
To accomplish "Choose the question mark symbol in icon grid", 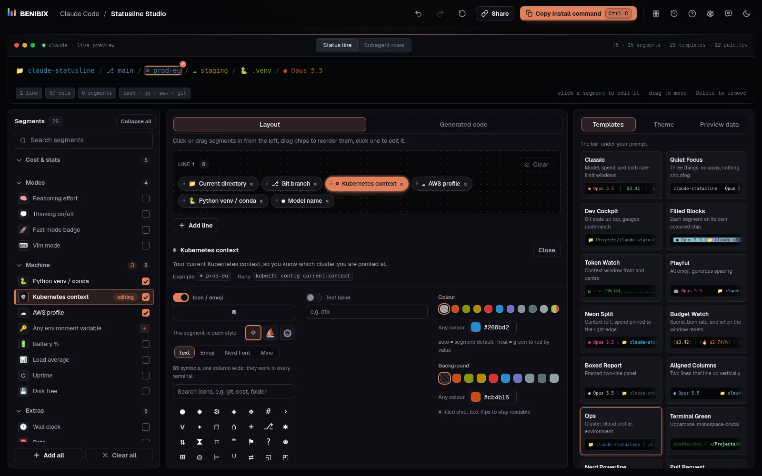I will tap(268, 442).
